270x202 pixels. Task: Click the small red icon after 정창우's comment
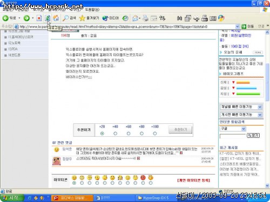pos(138,158)
